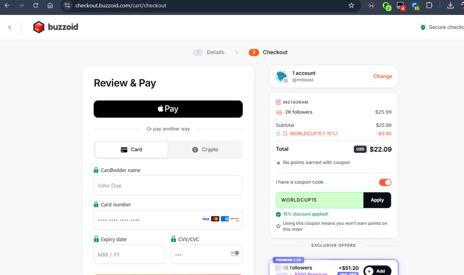Image resolution: width=464 pixels, height=275 pixels.
Task: Switch to the Crypto payment tab
Action: (x=205, y=150)
